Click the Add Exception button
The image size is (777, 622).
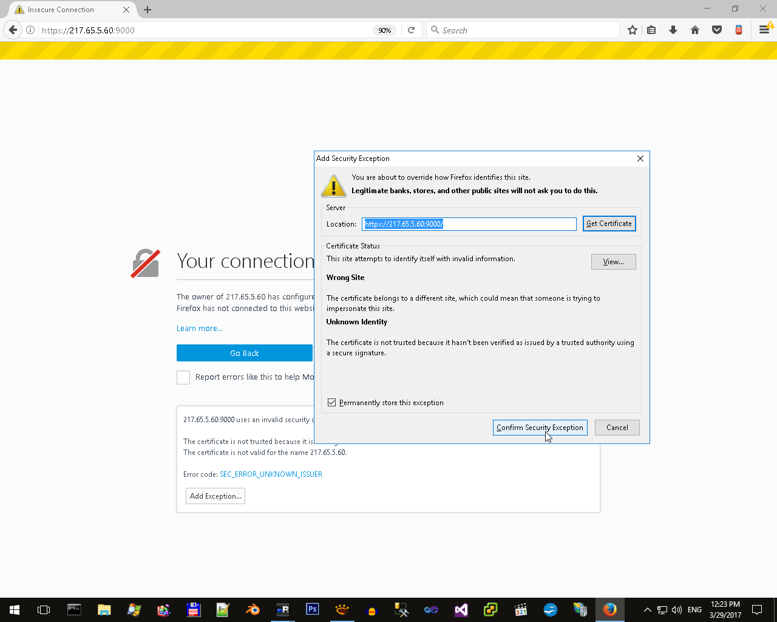click(215, 496)
